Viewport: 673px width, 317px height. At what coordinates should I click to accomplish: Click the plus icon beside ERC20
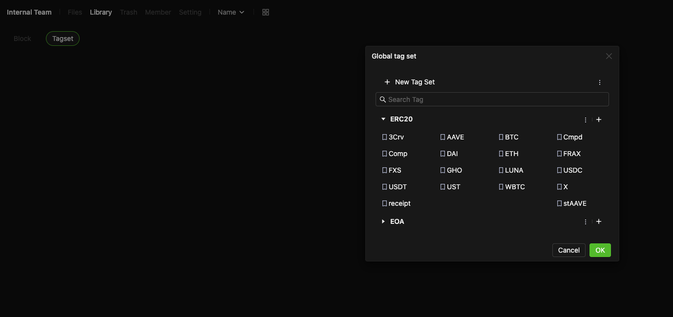(x=598, y=119)
